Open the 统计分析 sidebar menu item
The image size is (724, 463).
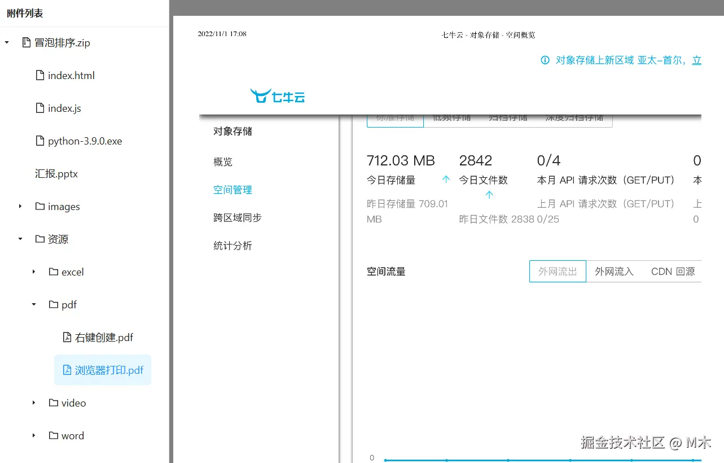[x=232, y=246]
